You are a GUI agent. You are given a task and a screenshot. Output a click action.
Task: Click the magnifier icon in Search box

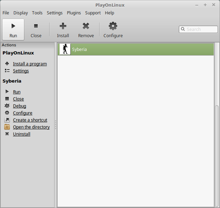point(183,29)
